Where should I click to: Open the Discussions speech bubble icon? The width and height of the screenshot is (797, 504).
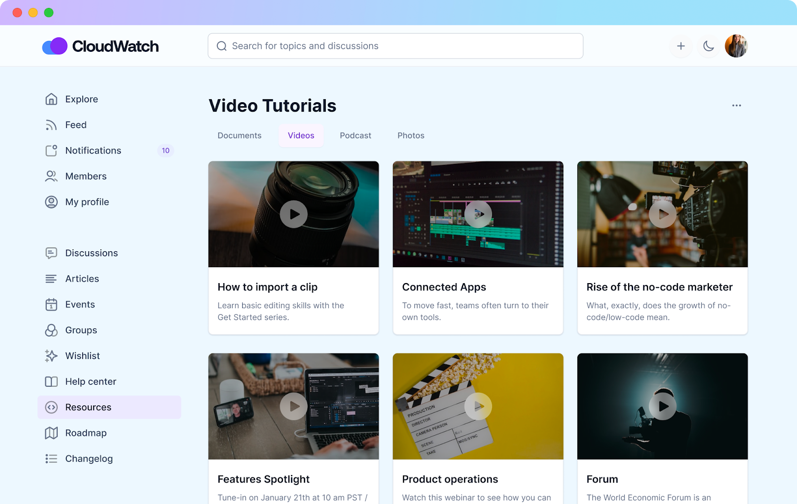(51, 253)
